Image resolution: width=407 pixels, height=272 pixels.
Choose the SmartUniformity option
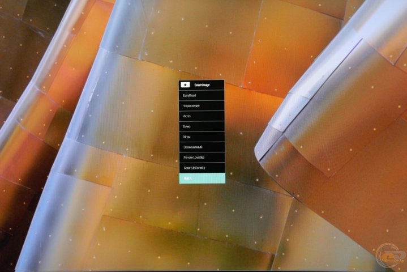coord(202,168)
